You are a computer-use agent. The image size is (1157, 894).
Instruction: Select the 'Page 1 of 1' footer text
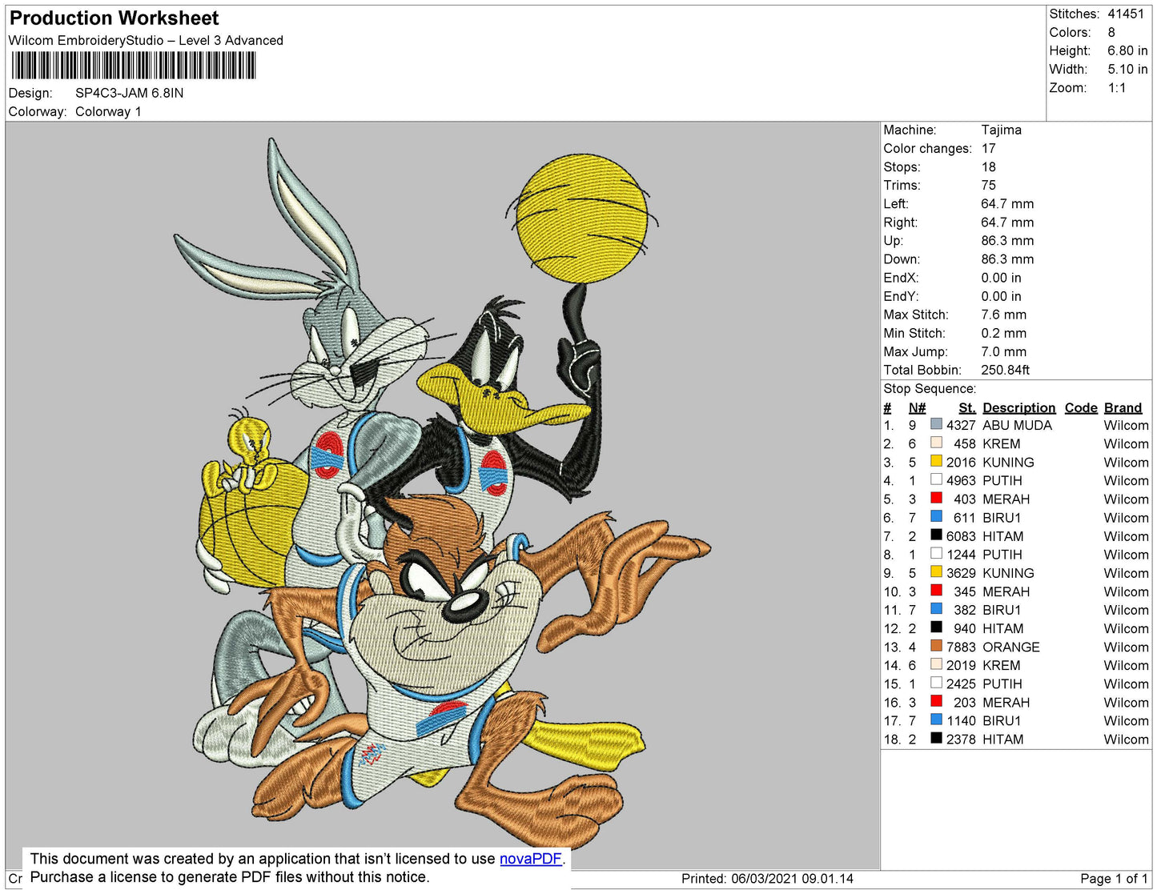[1114, 879]
